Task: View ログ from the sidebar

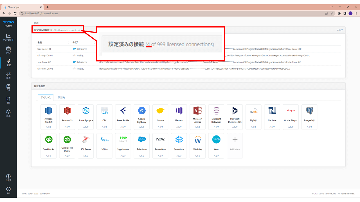Action: pos(8,88)
